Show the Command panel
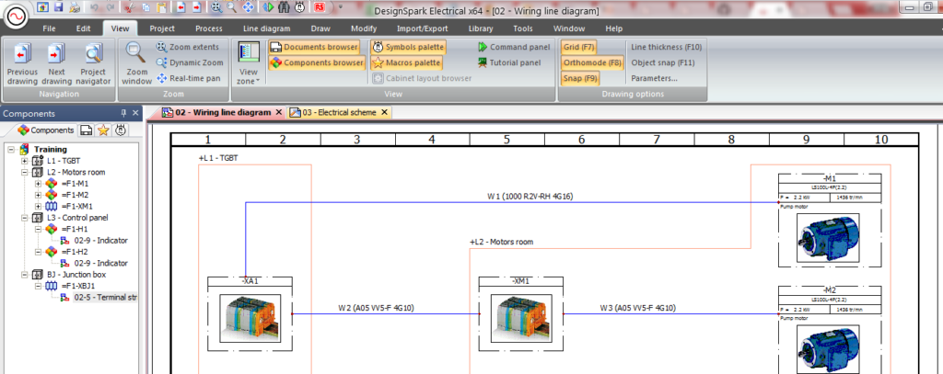Image resolution: width=943 pixels, height=374 pixels. coord(514,47)
